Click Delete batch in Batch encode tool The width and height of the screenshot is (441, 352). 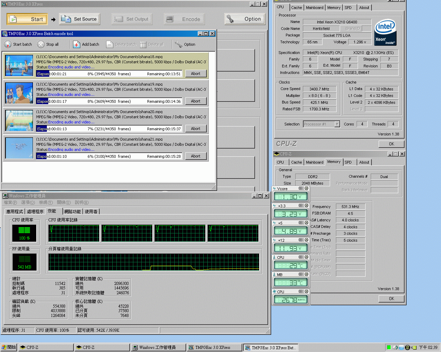coord(121,44)
